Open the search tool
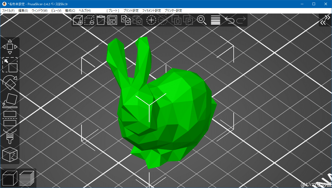This screenshot has height=188, width=332. [202, 20]
